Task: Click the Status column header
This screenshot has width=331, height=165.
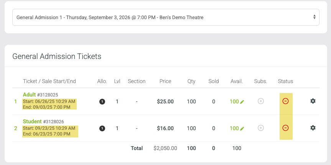Action: pos(285,81)
